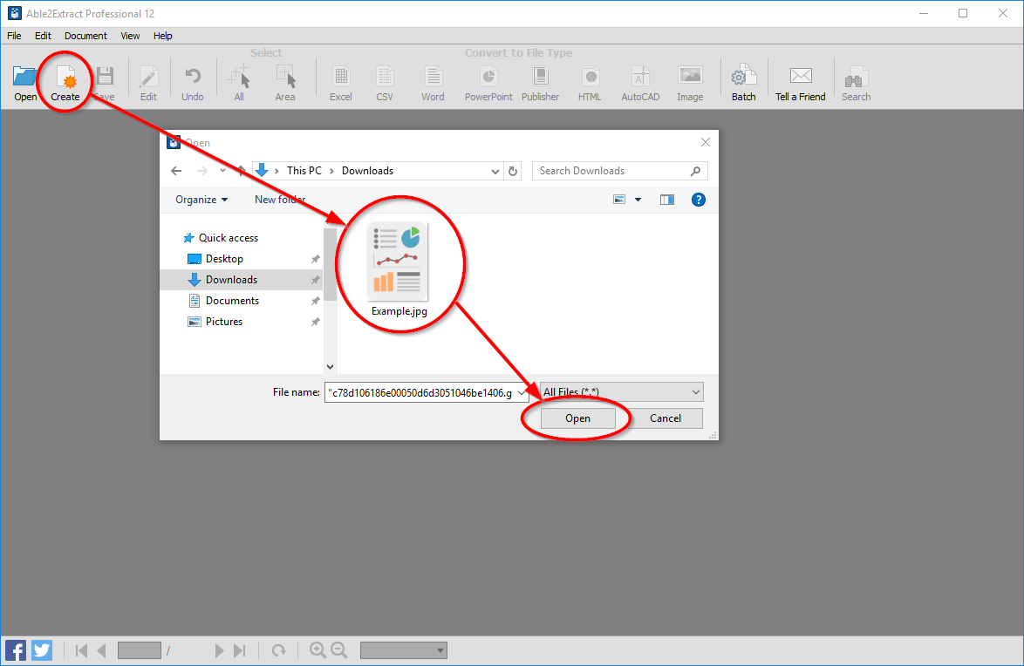Open the CSV conversion option
This screenshot has height=666, width=1024.
pos(385,81)
